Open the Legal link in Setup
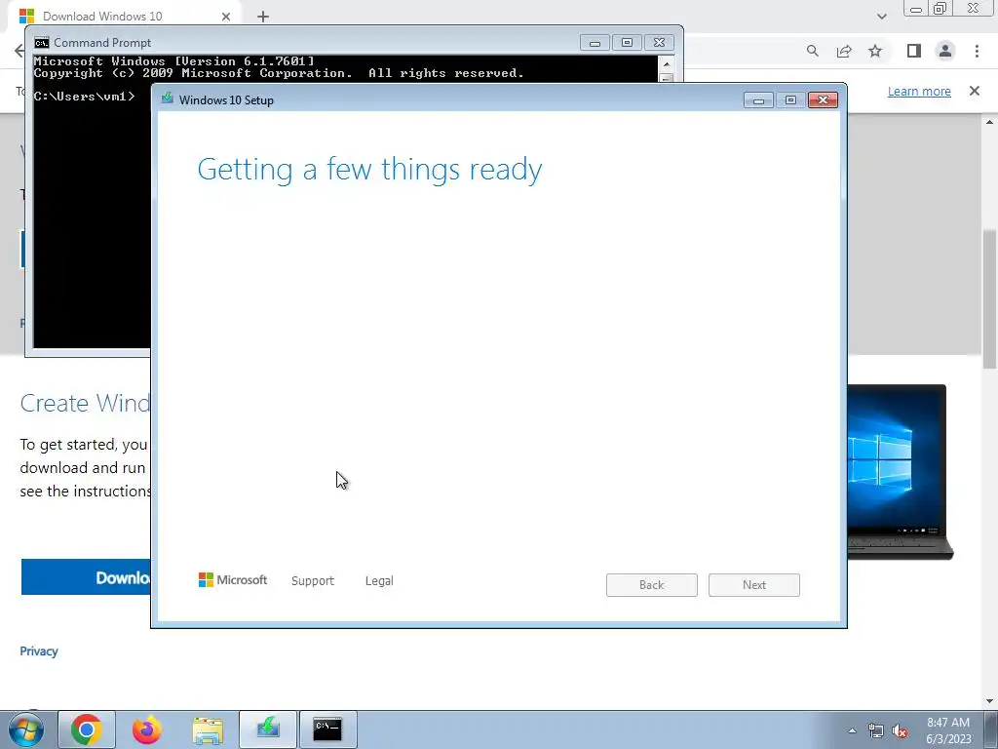This screenshot has height=749, width=998. click(379, 581)
